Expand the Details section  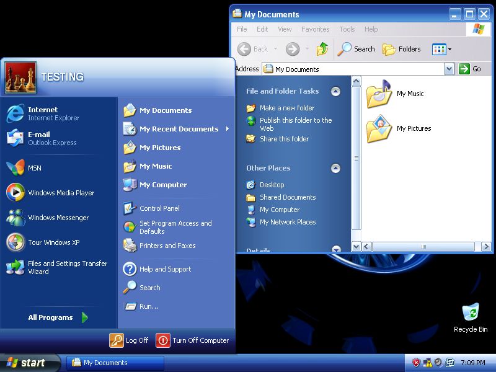coord(335,249)
